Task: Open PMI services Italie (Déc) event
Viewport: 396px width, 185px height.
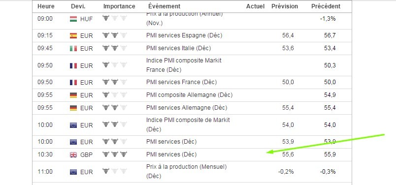Action: click(178, 48)
